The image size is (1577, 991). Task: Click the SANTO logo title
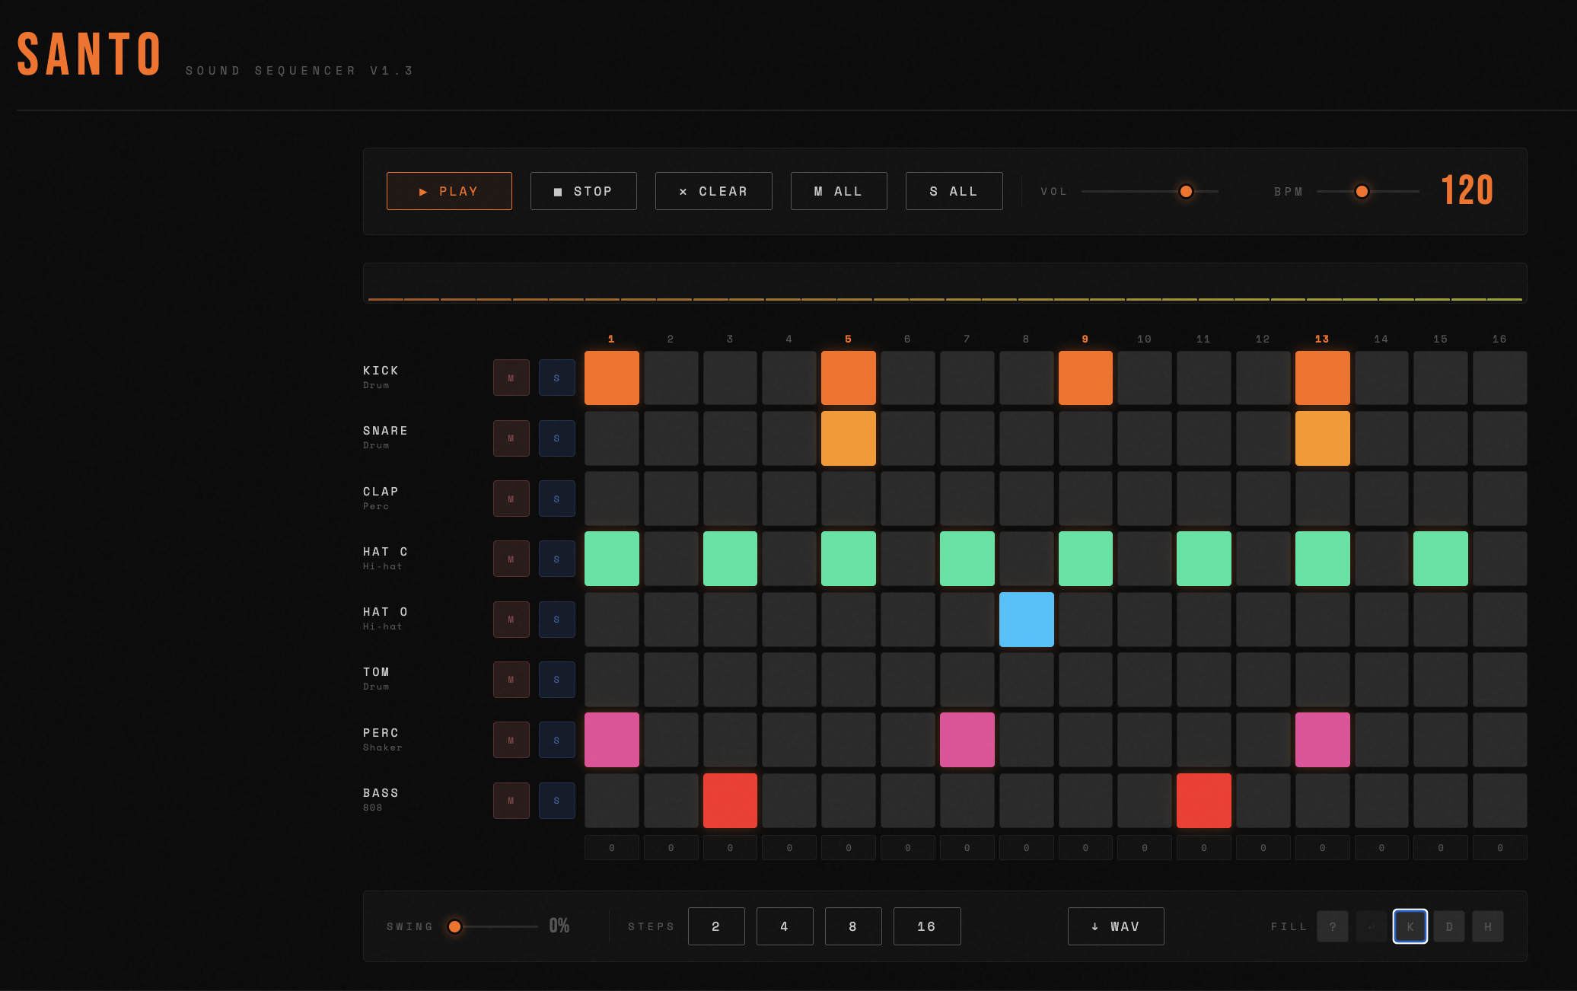tap(89, 55)
